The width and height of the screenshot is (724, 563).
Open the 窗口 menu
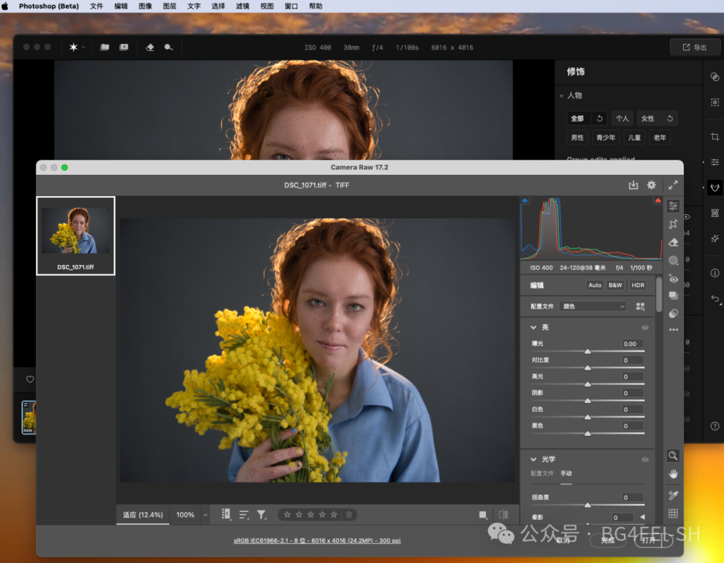point(291,6)
